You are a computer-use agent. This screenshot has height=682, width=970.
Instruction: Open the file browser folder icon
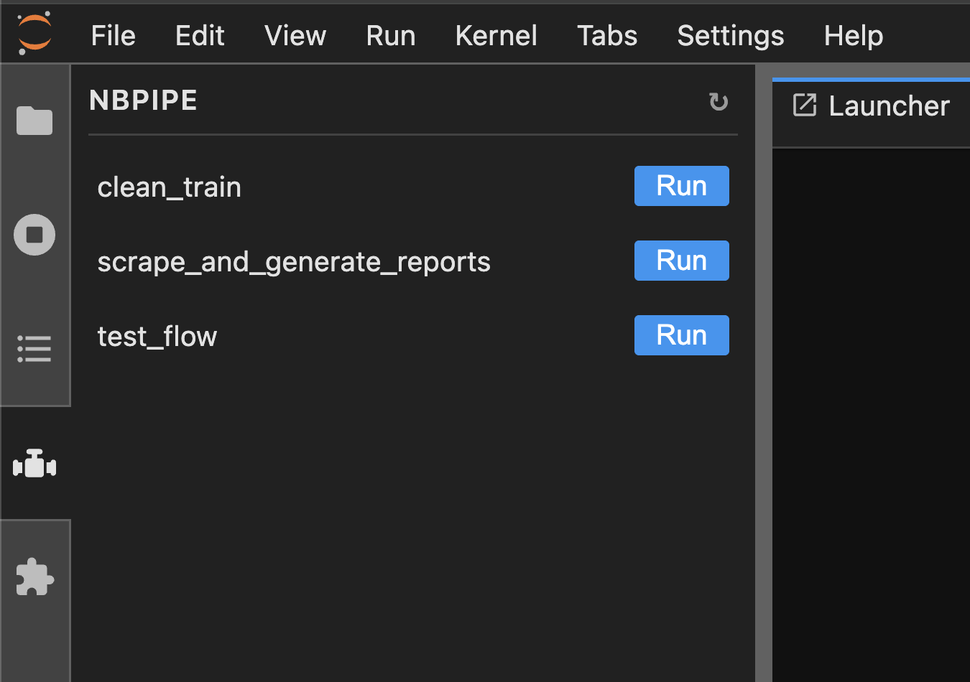34,121
